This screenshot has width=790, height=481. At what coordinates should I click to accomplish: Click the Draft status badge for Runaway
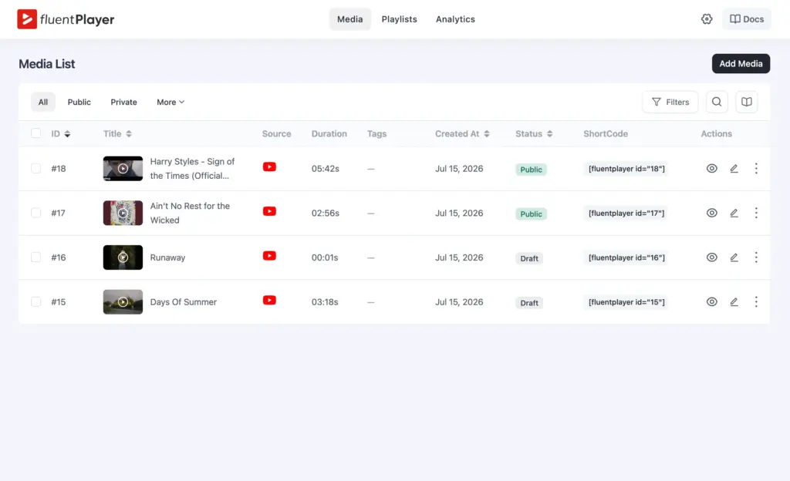(529, 258)
